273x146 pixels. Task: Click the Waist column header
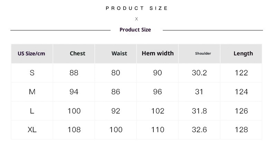coord(119,54)
